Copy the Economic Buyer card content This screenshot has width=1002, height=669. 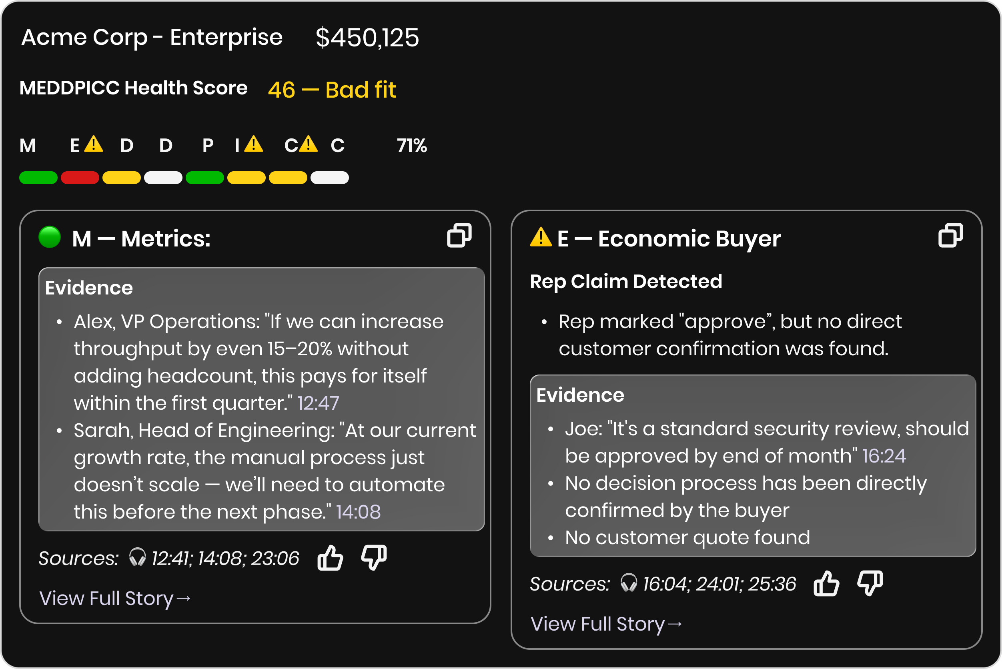(950, 235)
